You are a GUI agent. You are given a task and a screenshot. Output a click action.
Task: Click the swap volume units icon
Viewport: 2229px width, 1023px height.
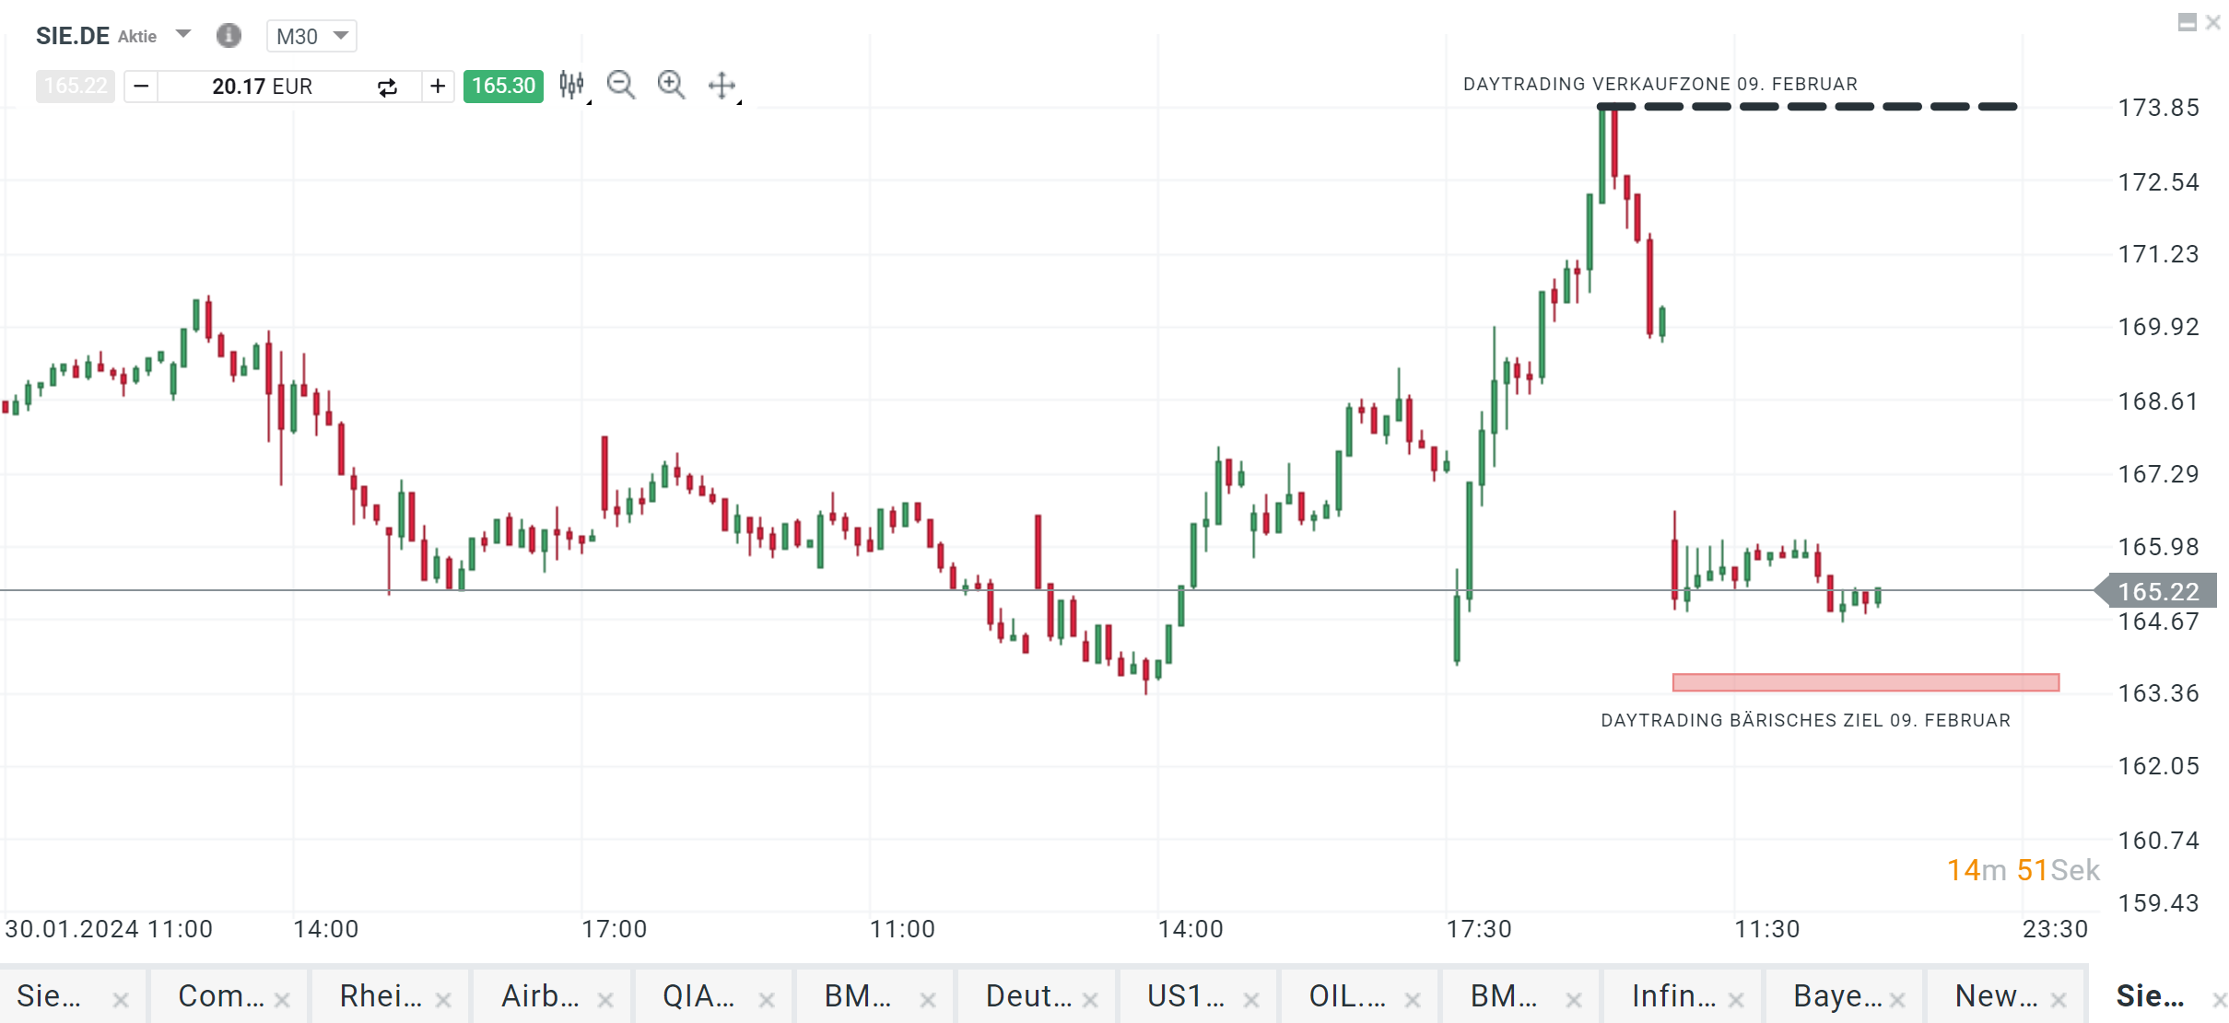[387, 87]
